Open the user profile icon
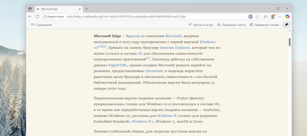Screen dimensions: 307x136 click(273, 17)
